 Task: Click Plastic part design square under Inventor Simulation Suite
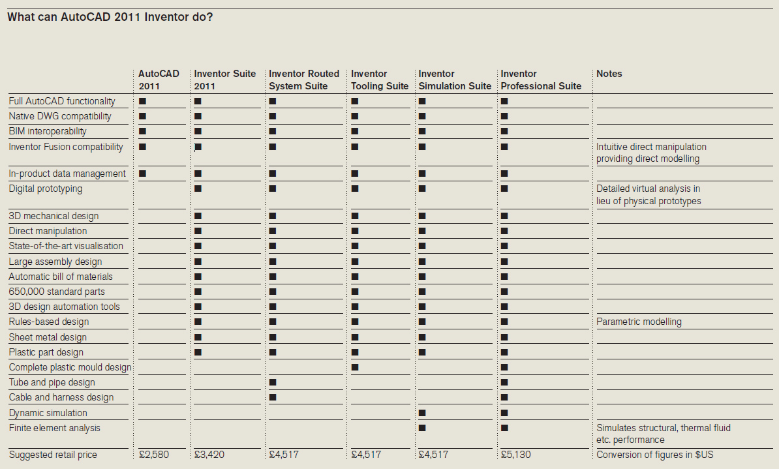coord(422,352)
